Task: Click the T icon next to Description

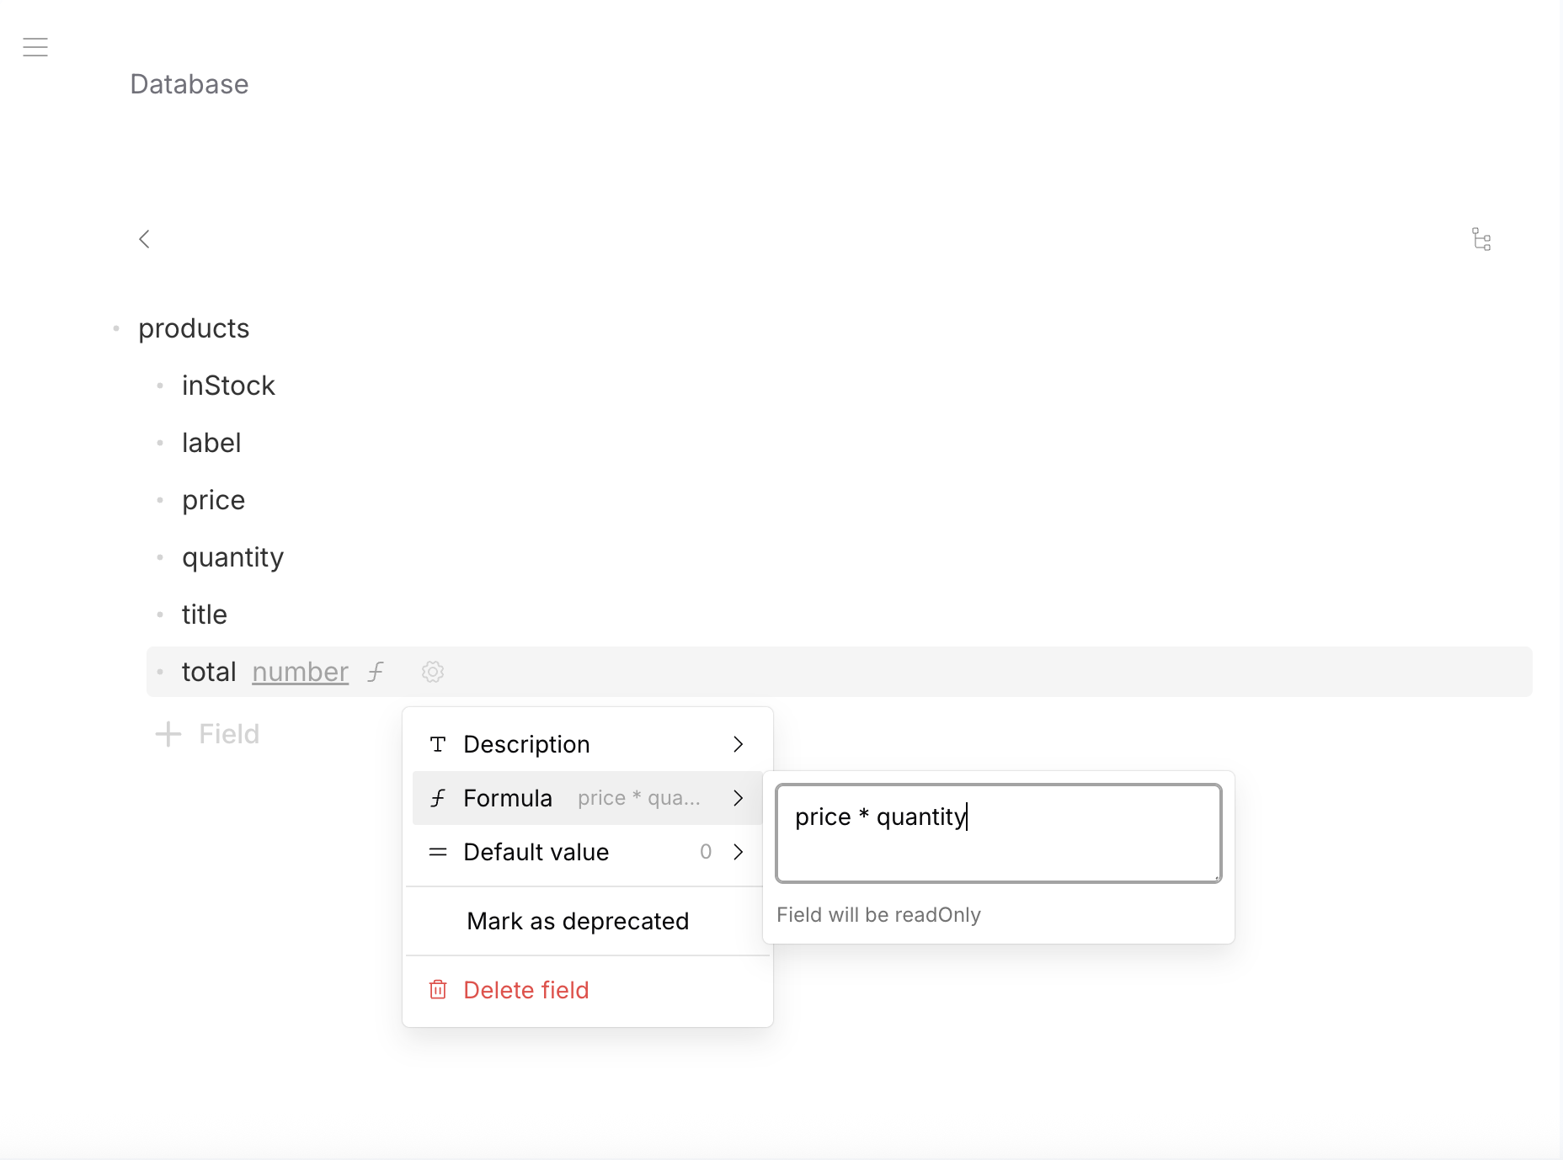Action: [x=438, y=744]
